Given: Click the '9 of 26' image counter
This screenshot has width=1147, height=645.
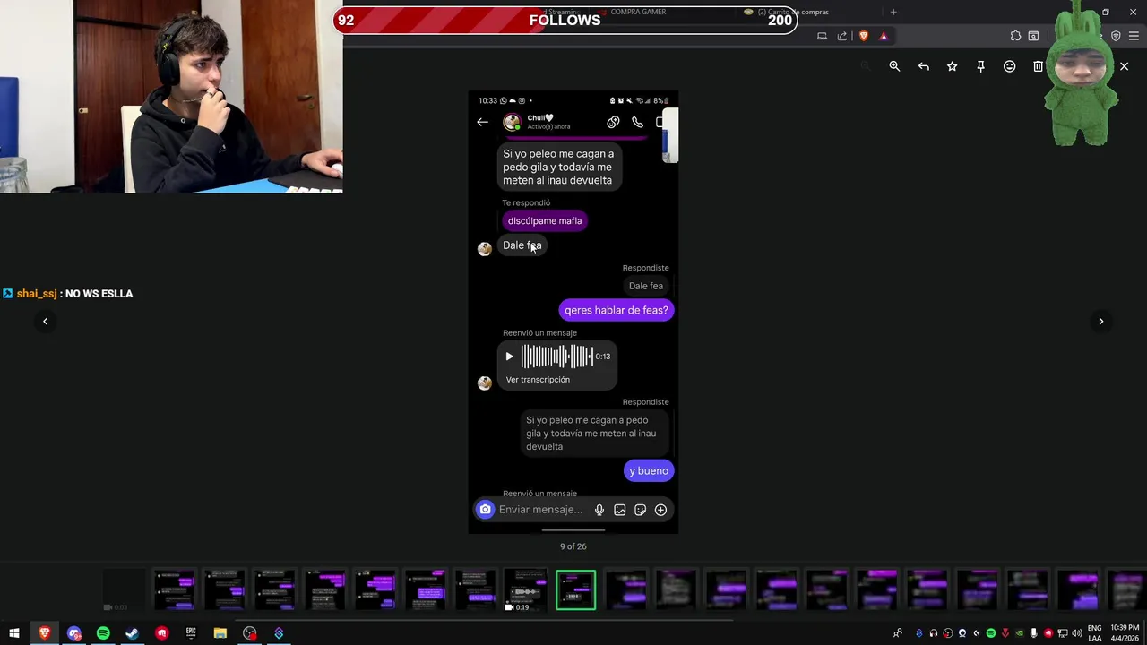Looking at the screenshot, I should coord(573,546).
